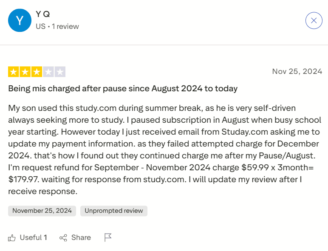Click the blue Y avatar circle
Screen dimensions: 328x251
(20, 20)
